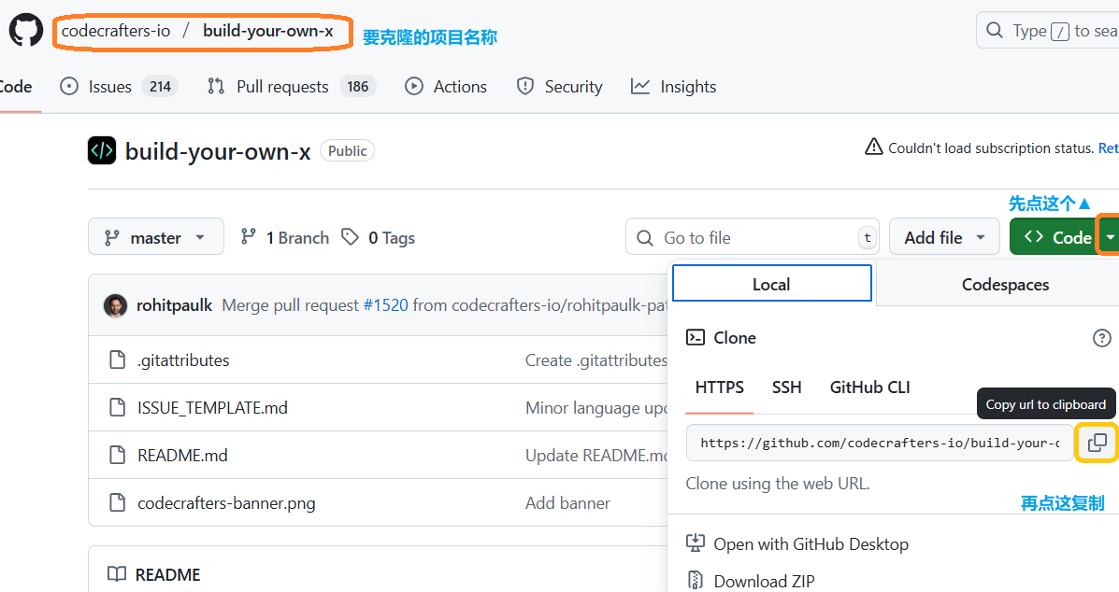Click file icon beside ISSUE_TEMPLATE.md

pos(117,407)
